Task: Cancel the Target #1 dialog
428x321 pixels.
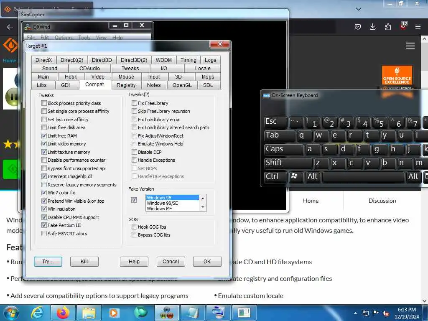Action: click(171, 262)
